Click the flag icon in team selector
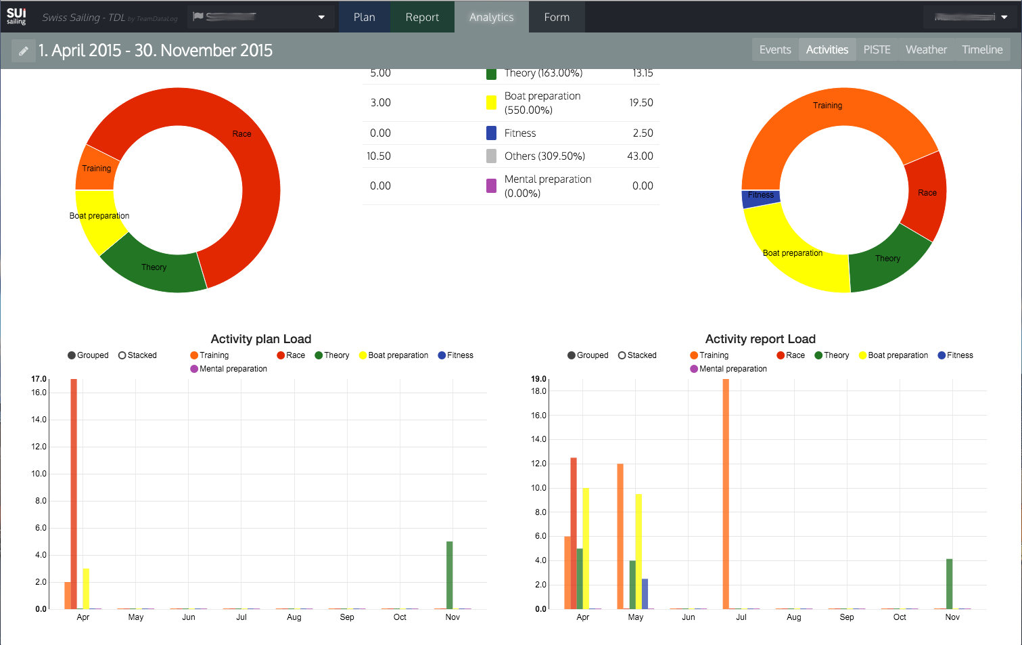Viewport: 1022px width, 645px height. click(x=198, y=16)
